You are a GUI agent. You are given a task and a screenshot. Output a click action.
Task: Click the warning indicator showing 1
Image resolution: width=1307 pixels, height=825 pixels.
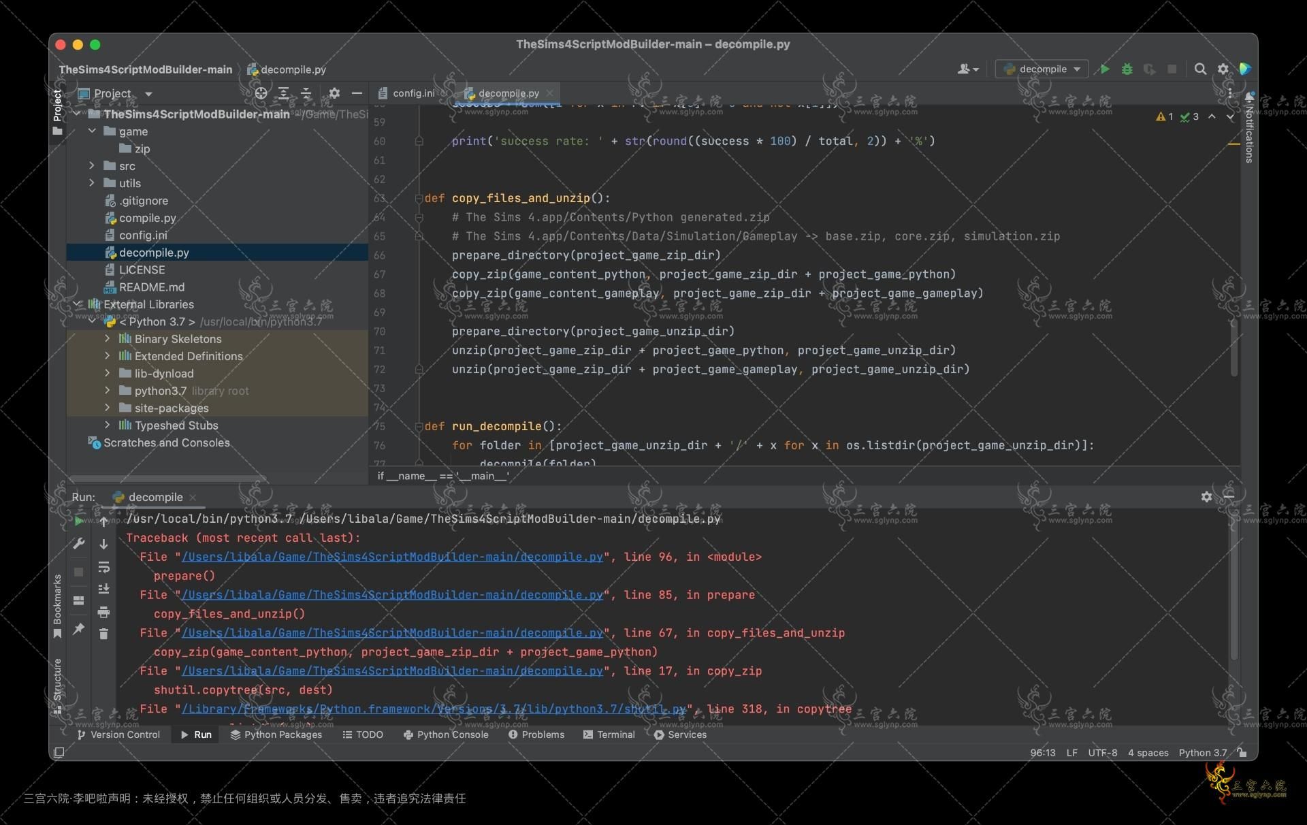pos(1164,117)
